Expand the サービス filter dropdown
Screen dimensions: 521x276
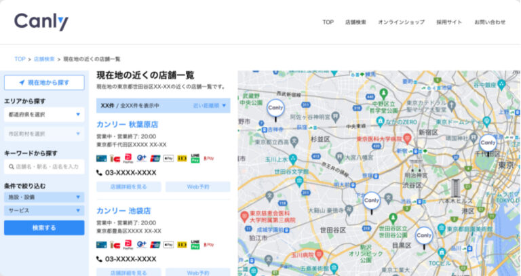tap(44, 211)
